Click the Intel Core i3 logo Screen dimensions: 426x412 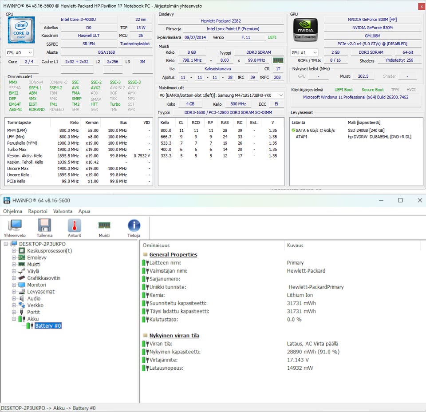point(21,30)
